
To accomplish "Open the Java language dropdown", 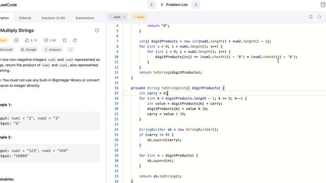I will pyautogui.click(x=118, y=17).
